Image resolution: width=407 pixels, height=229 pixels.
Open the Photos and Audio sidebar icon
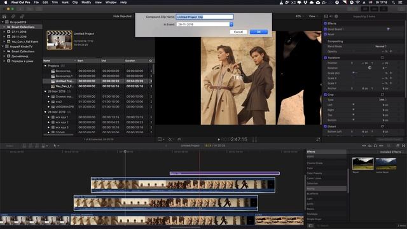(x=13, y=17)
